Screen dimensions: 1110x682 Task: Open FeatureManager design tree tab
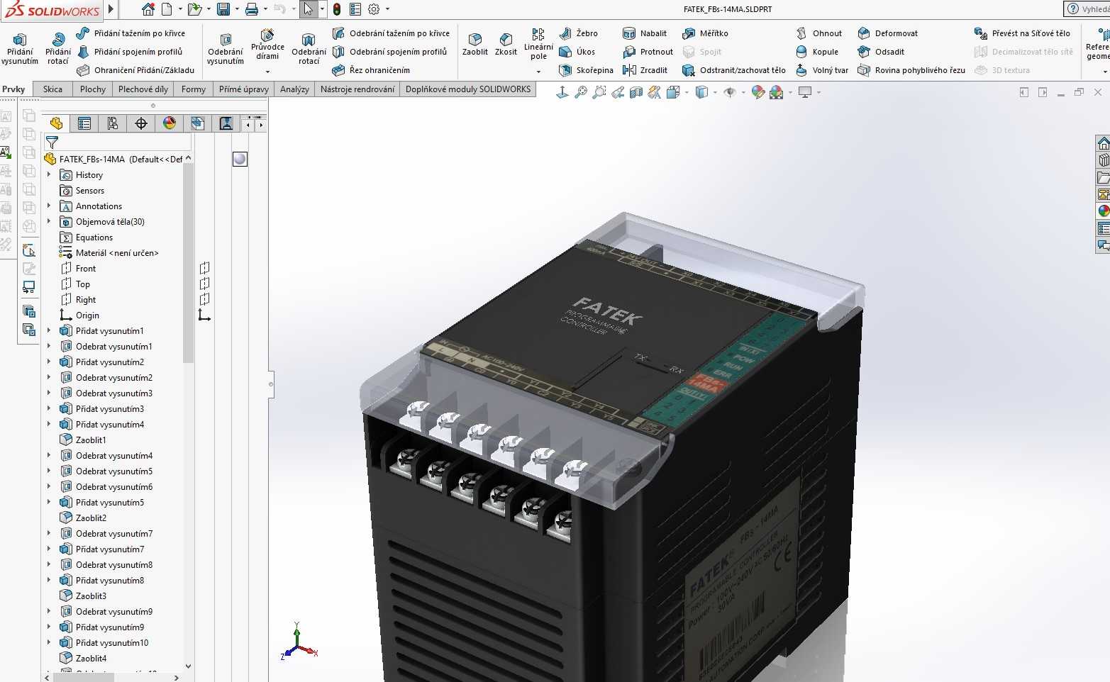[56, 124]
